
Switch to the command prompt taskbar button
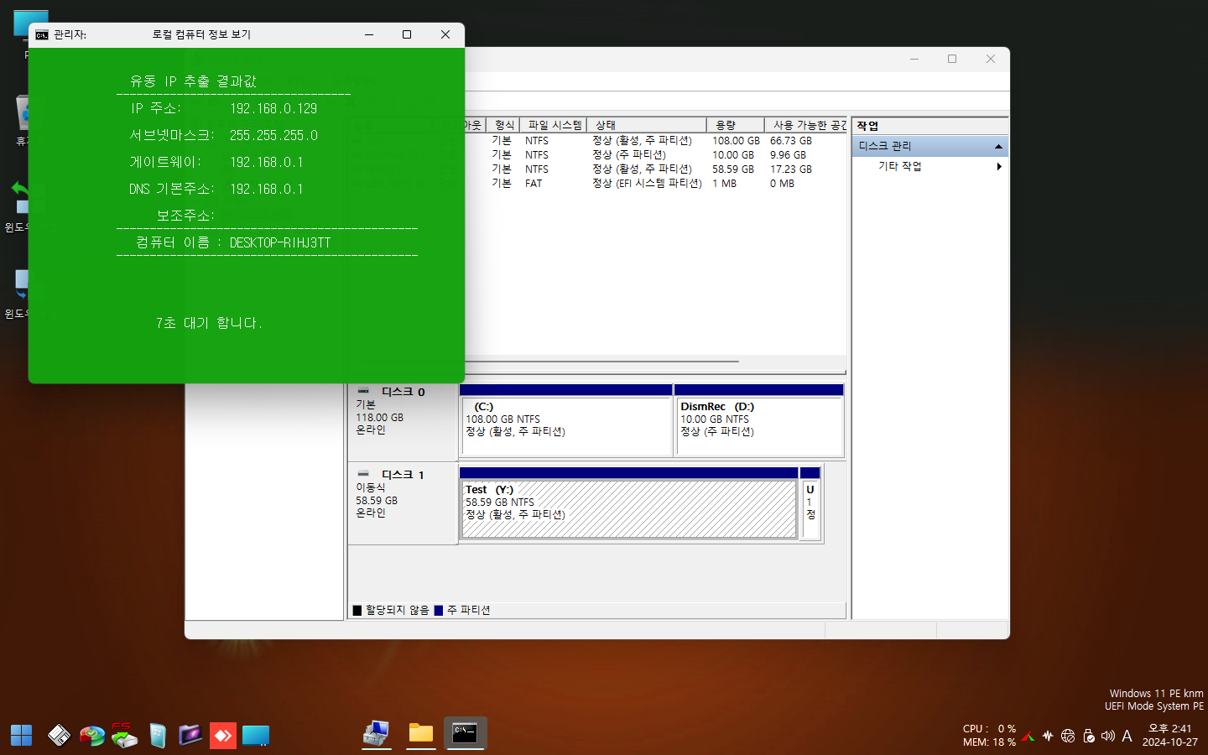point(465,733)
